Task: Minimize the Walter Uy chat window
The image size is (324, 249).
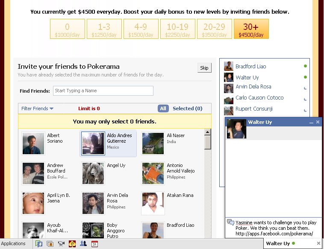Action: click(311, 123)
